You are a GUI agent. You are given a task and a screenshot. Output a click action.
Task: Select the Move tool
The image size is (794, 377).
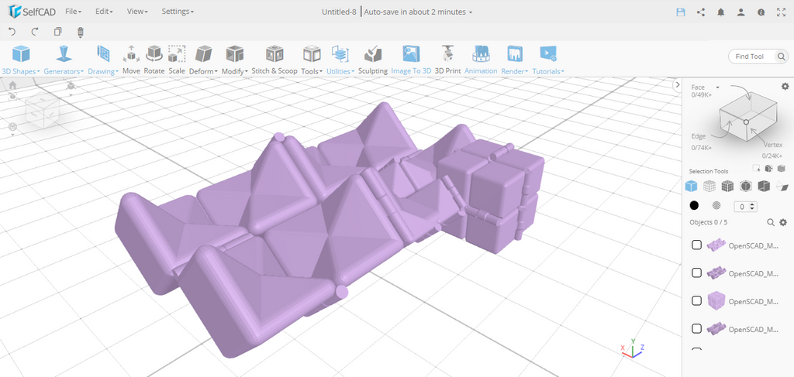tap(131, 60)
